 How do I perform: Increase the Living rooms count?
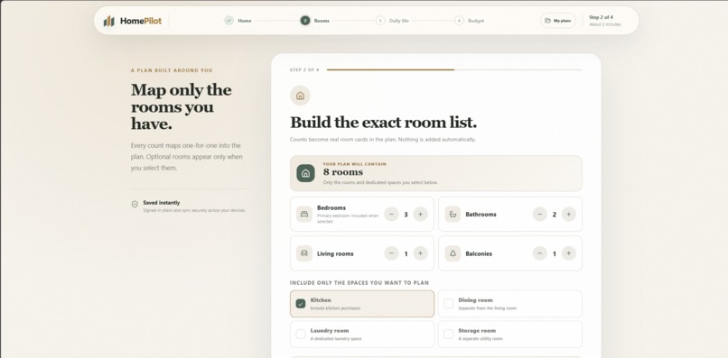[x=420, y=253]
